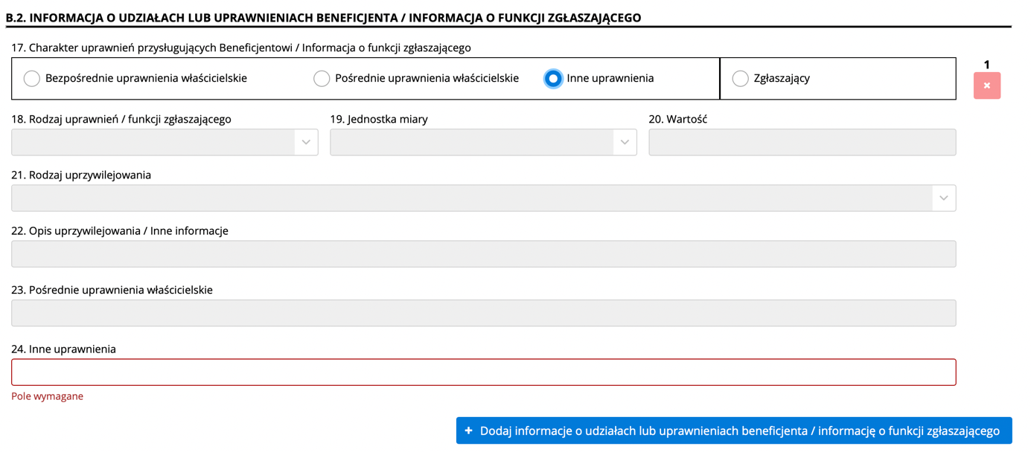Click the chevron arrow in Rodzaj uprzywilejowania
Image resolution: width=1031 pixels, height=452 pixels.
[943, 198]
